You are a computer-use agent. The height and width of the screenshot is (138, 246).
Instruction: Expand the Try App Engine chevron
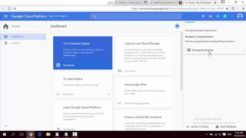pyautogui.click(x=108, y=94)
